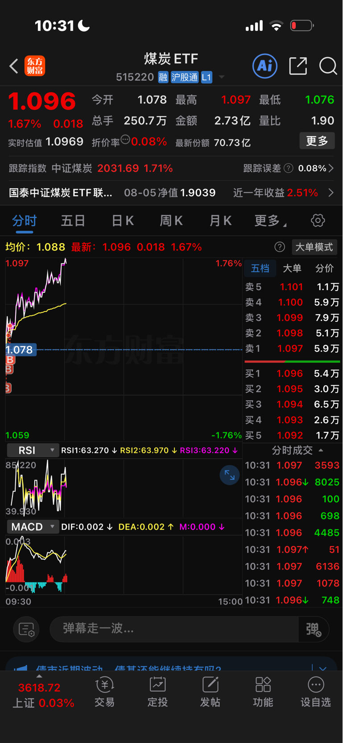Select the 分价 tab

click(x=324, y=268)
